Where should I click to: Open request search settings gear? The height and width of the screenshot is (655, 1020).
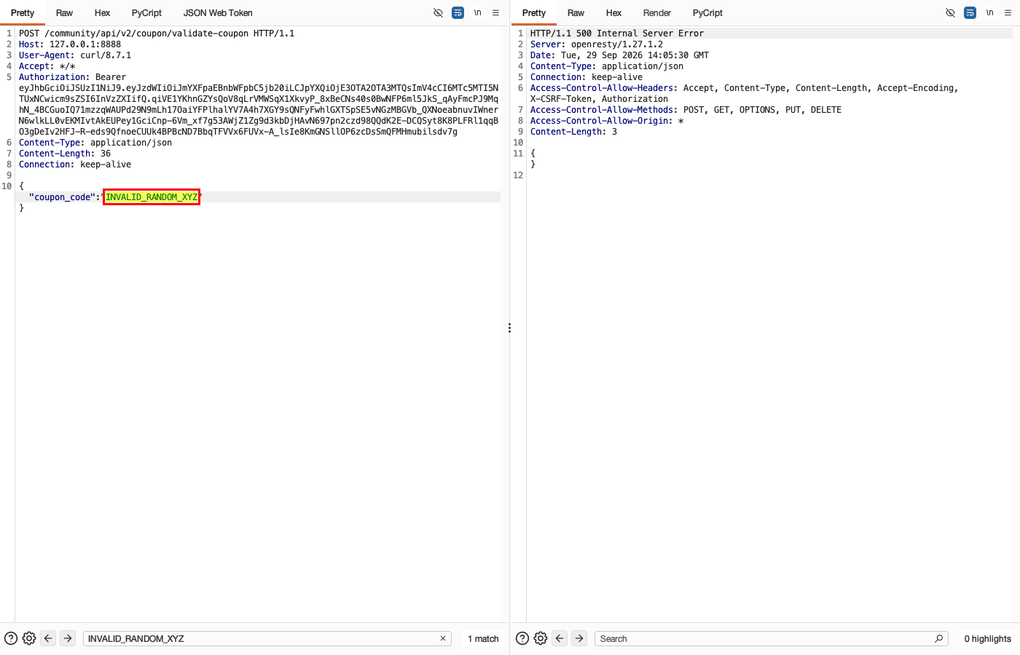[x=29, y=638]
